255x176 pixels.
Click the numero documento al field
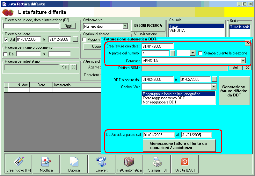tap(60, 54)
